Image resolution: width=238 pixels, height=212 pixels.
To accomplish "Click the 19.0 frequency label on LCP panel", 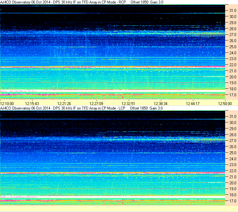I will point(233,189).
